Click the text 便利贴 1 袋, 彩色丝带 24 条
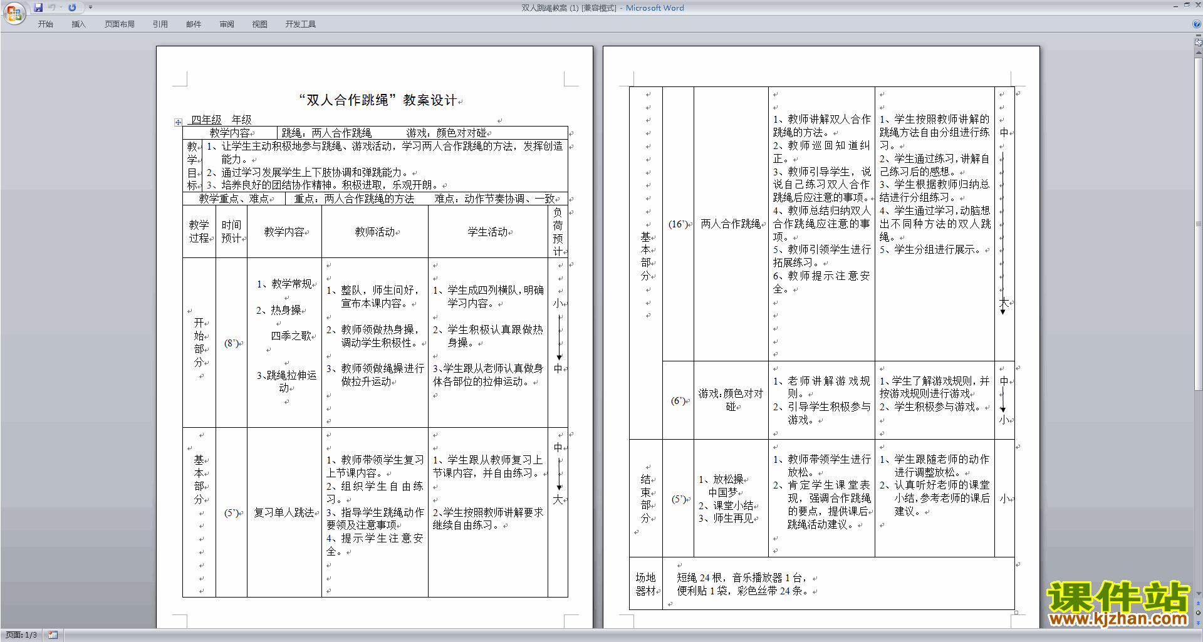 [x=742, y=591]
